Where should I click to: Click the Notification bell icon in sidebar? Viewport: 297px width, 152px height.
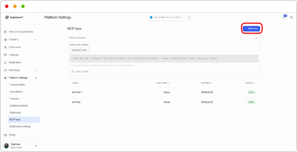click(x=5, y=63)
